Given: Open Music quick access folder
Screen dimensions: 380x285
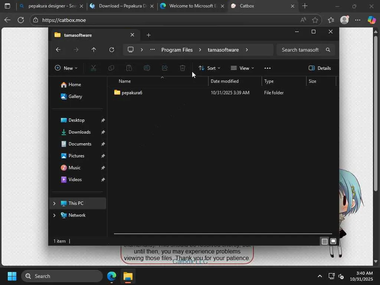Looking at the screenshot, I should [x=74, y=168].
